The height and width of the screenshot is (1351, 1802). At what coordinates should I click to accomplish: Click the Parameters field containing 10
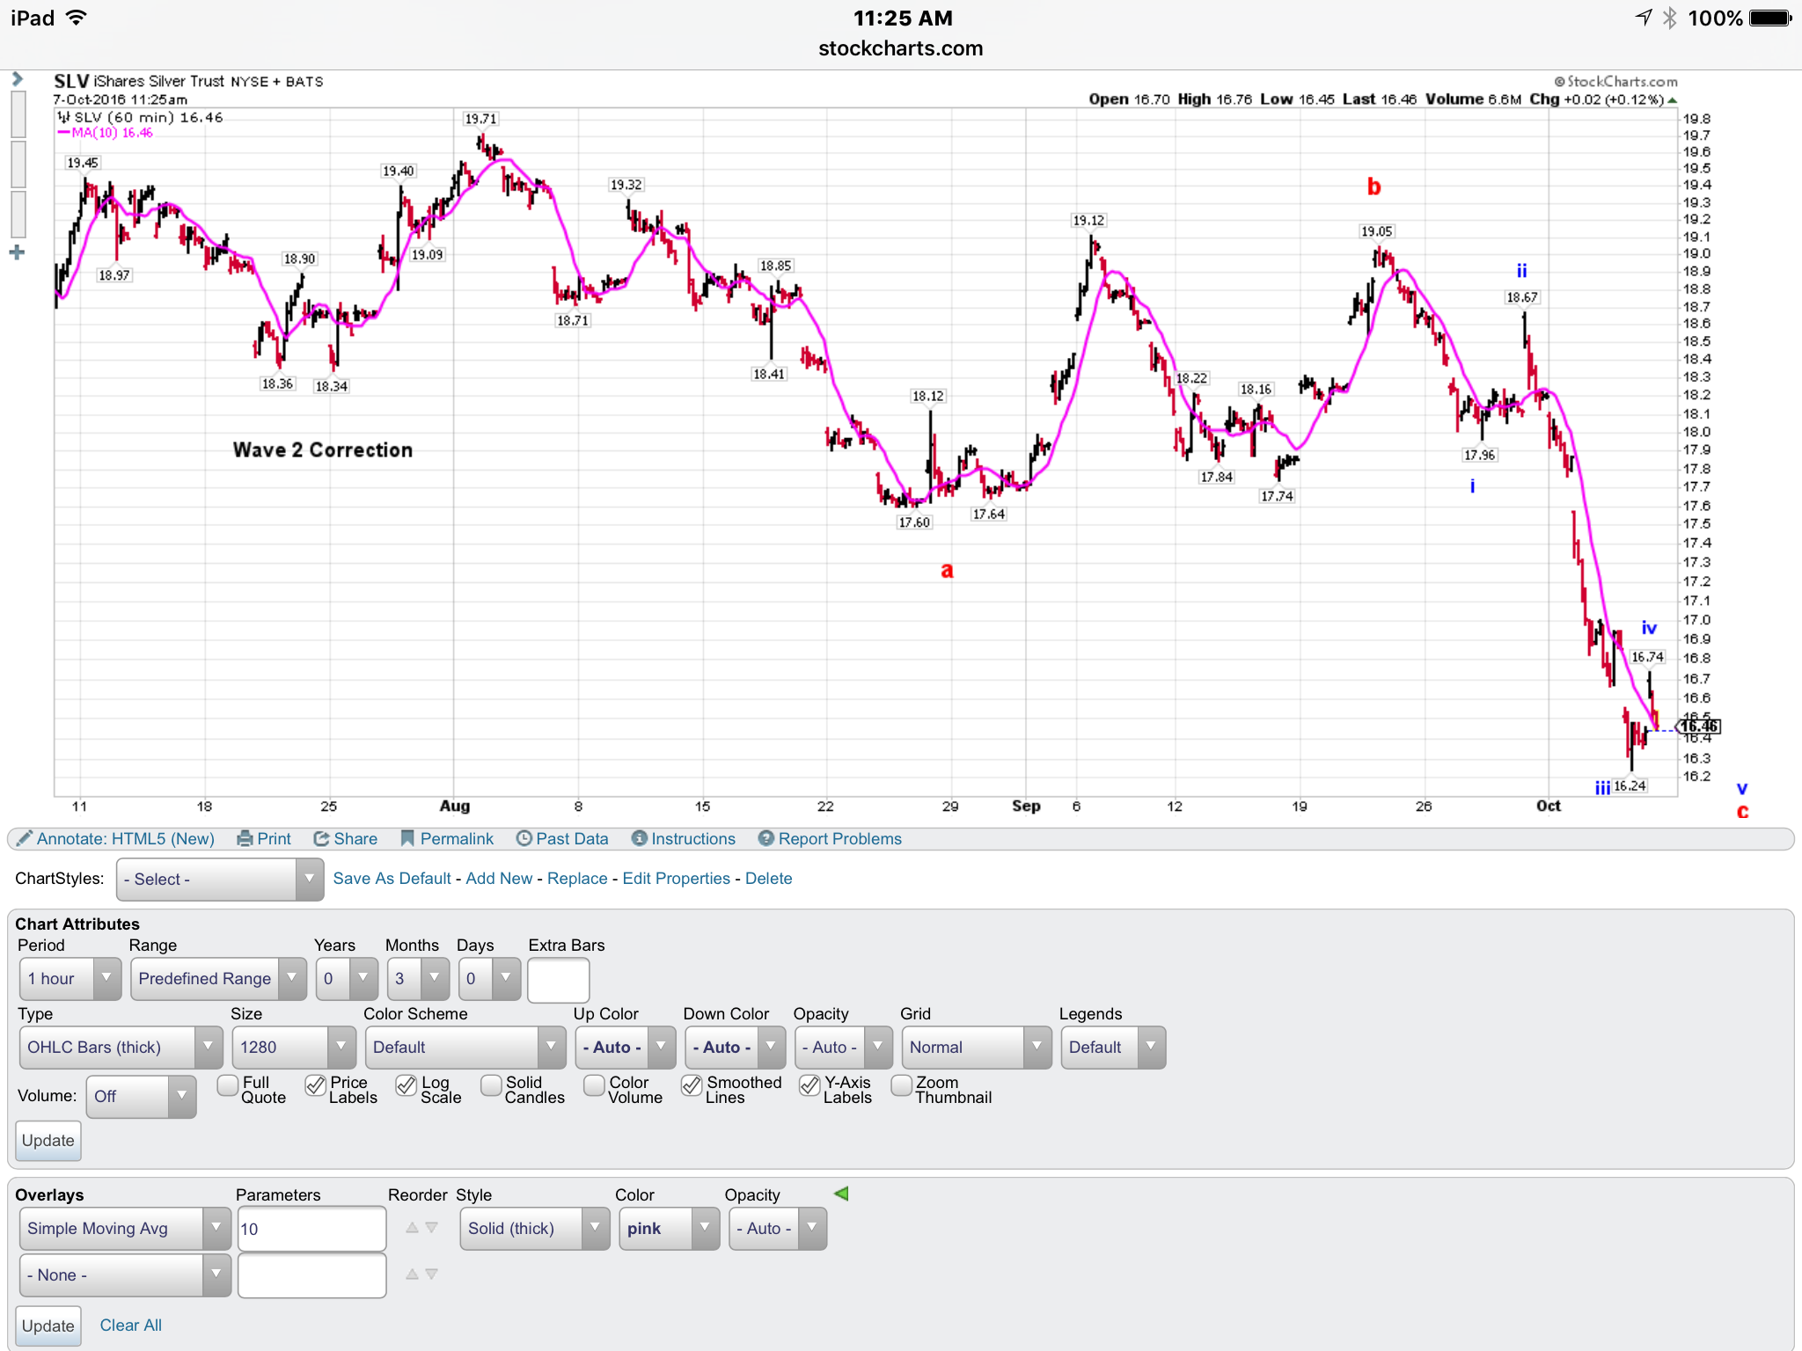coord(311,1229)
